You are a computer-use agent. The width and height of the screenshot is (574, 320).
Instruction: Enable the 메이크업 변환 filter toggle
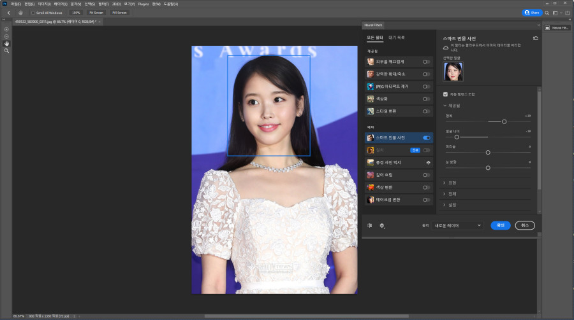pyautogui.click(x=427, y=200)
